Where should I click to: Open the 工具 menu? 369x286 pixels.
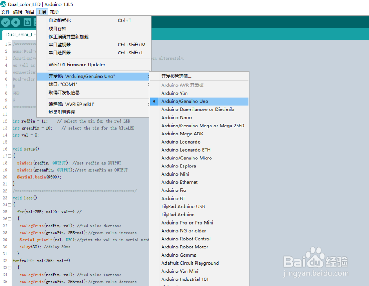[x=42, y=12]
